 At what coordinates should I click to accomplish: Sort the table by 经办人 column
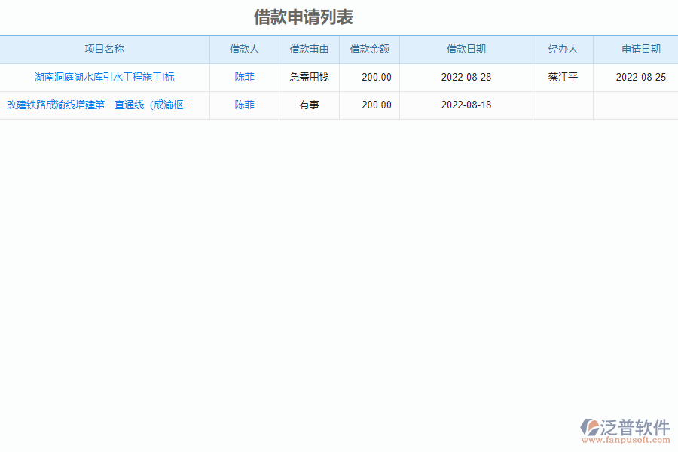563,49
